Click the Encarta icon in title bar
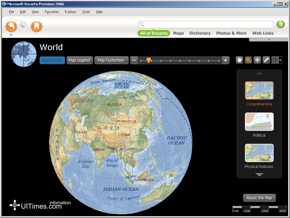 point(4,4)
